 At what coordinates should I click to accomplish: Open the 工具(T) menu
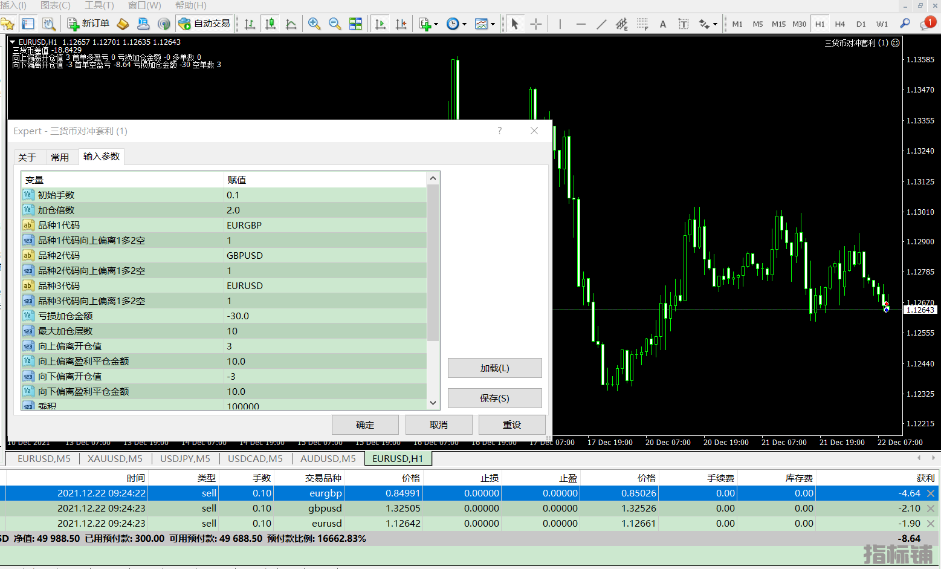coord(99,5)
